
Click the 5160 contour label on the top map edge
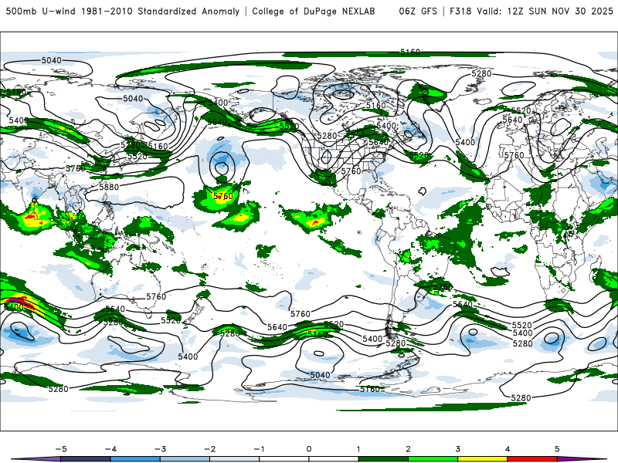pyautogui.click(x=410, y=52)
